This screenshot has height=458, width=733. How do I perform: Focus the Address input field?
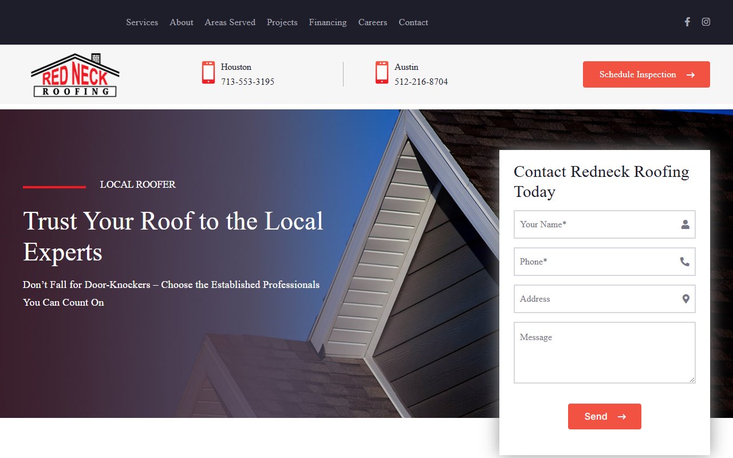(605, 299)
